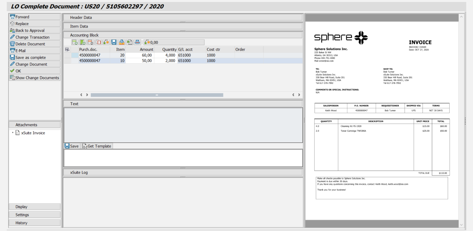Click the horizontal scrollbar under the accounting table

157,95
